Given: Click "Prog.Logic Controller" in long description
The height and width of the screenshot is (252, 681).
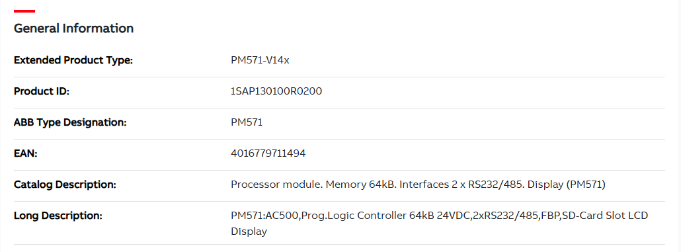Looking at the screenshot, I should point(354,216).
